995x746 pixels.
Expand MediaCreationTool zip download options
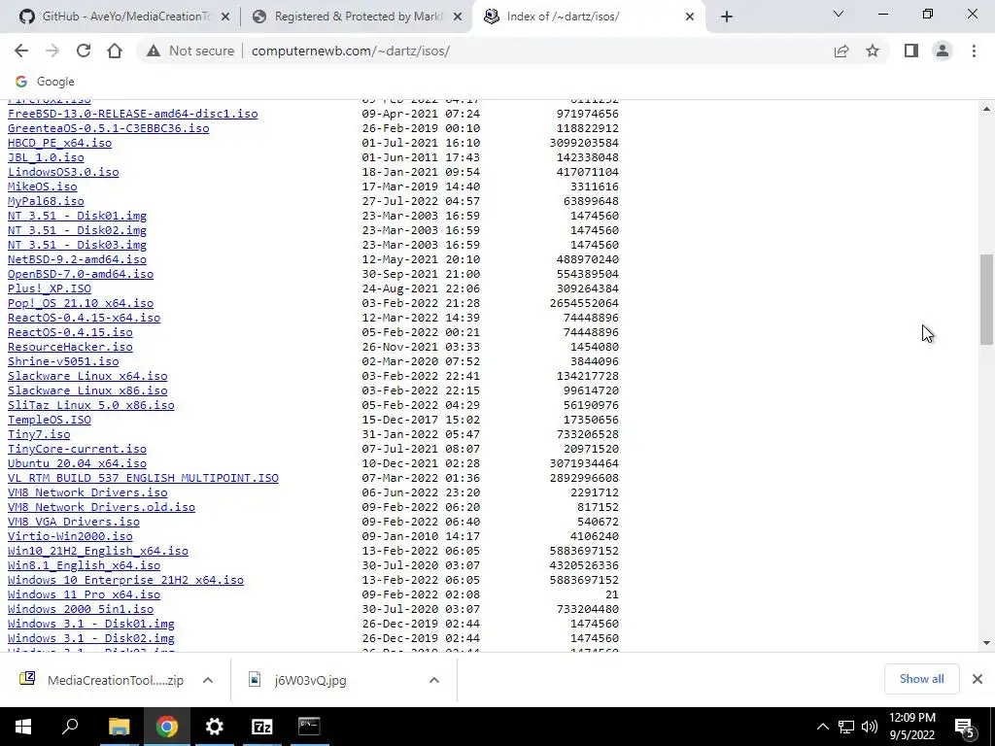click(208, 680)
